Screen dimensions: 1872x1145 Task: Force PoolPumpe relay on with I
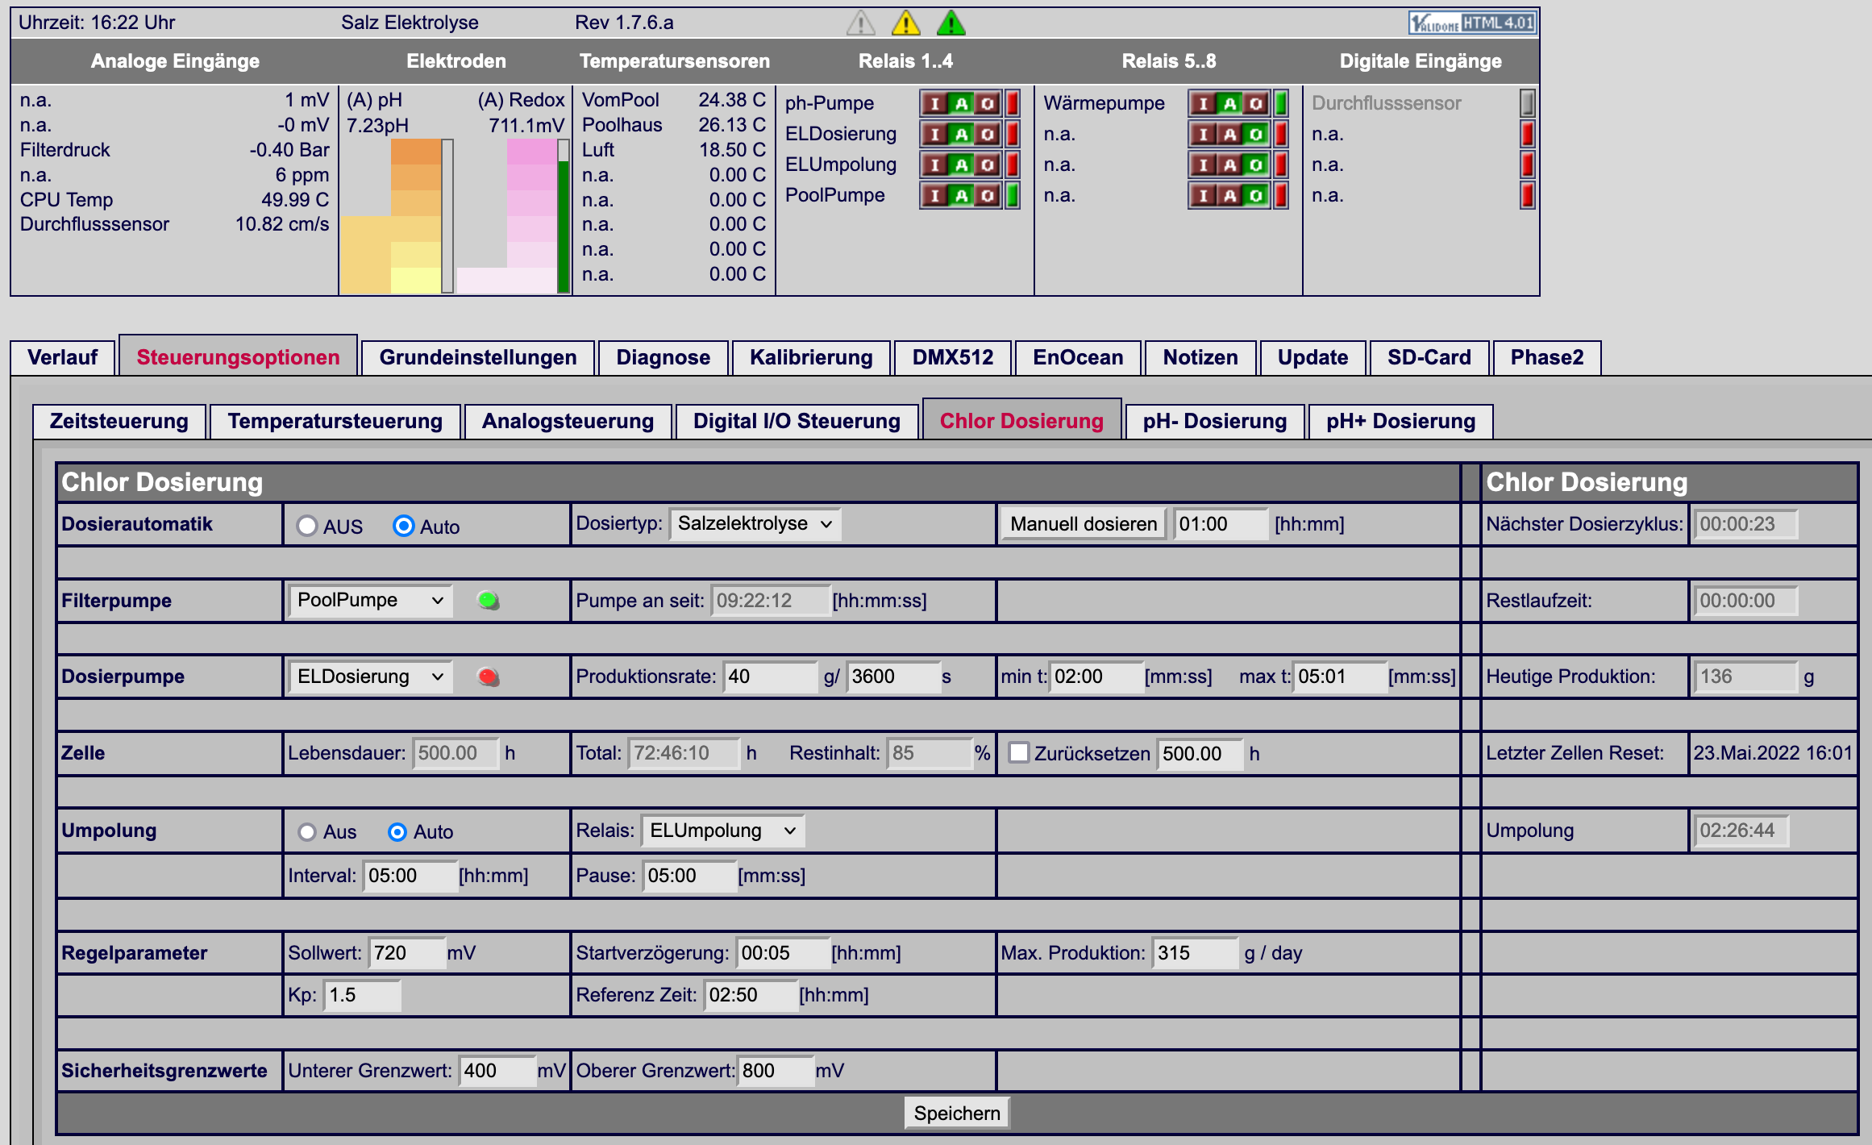(934, 195)
